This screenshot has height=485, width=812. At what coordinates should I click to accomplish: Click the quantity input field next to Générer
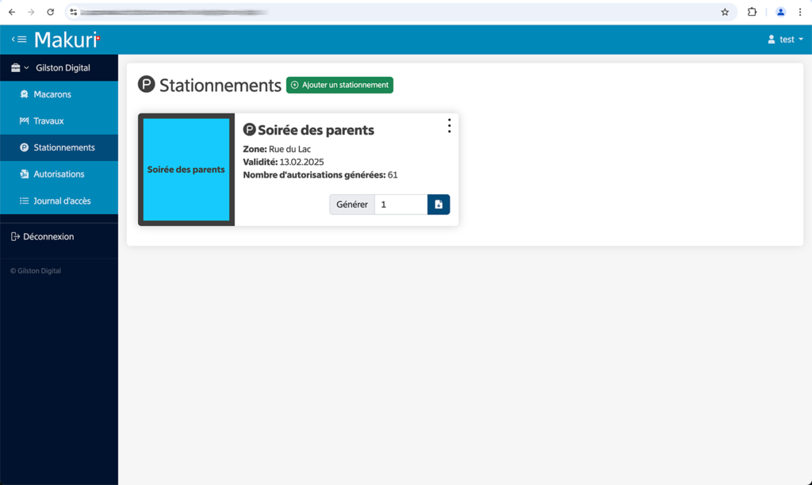(x=400, y=204)
